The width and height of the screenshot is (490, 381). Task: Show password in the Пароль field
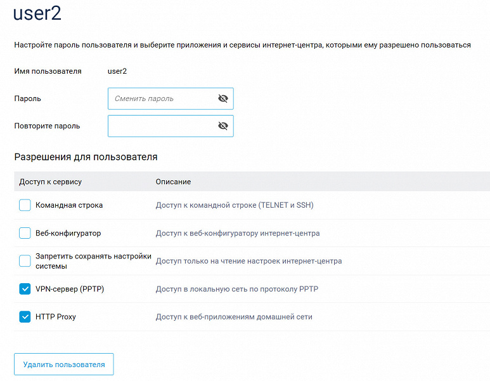(x=222, y=98)
